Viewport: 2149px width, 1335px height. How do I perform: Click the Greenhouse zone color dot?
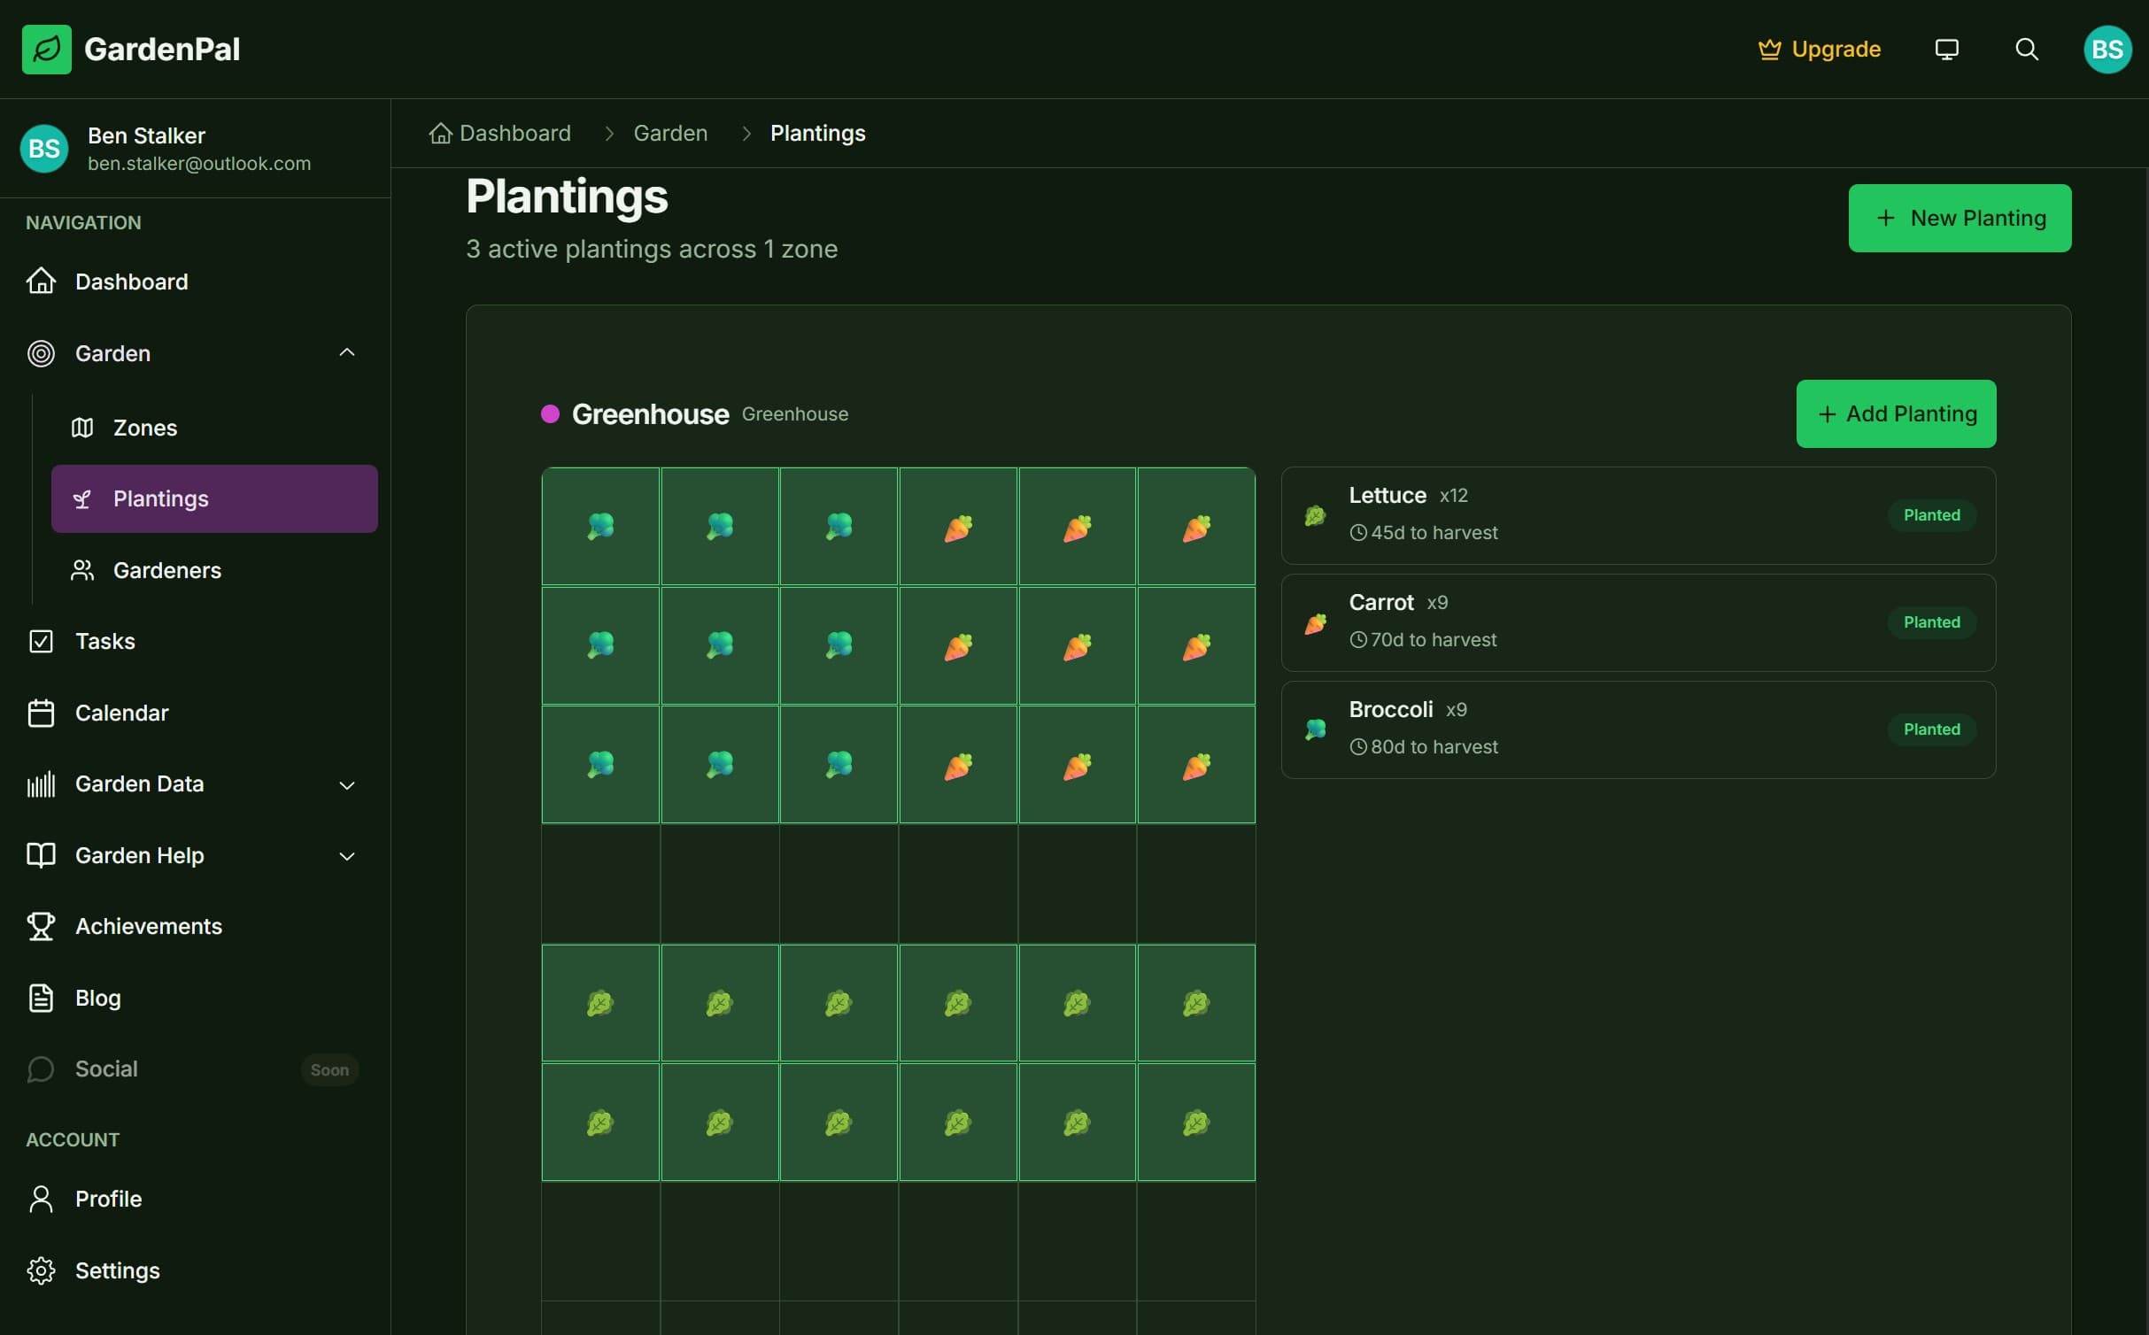(551, 413)
